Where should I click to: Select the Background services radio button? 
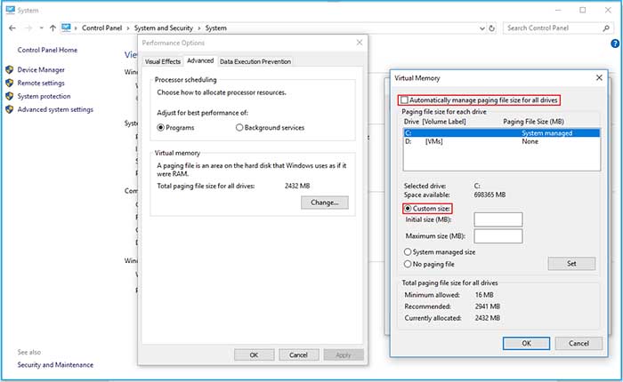pos(240,128)
